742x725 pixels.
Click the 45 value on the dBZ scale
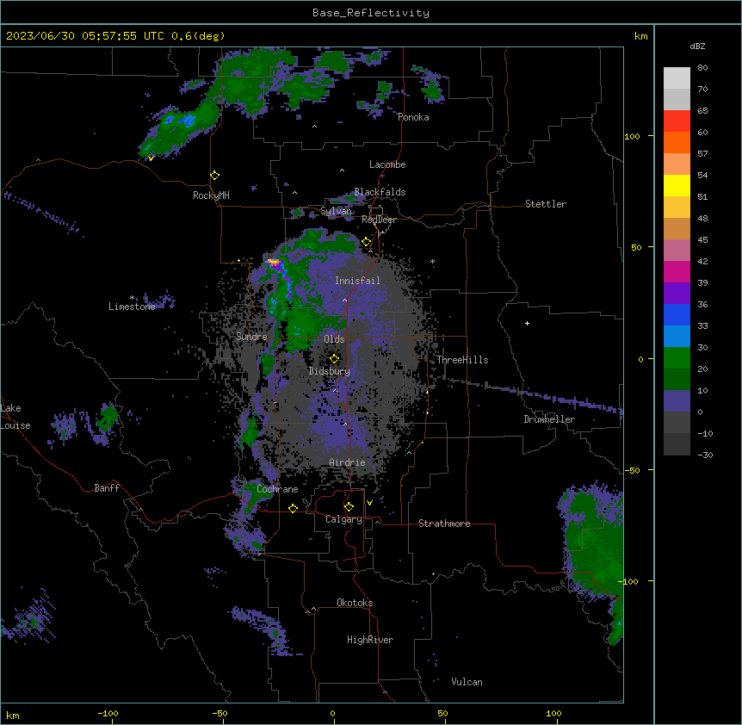702,240
